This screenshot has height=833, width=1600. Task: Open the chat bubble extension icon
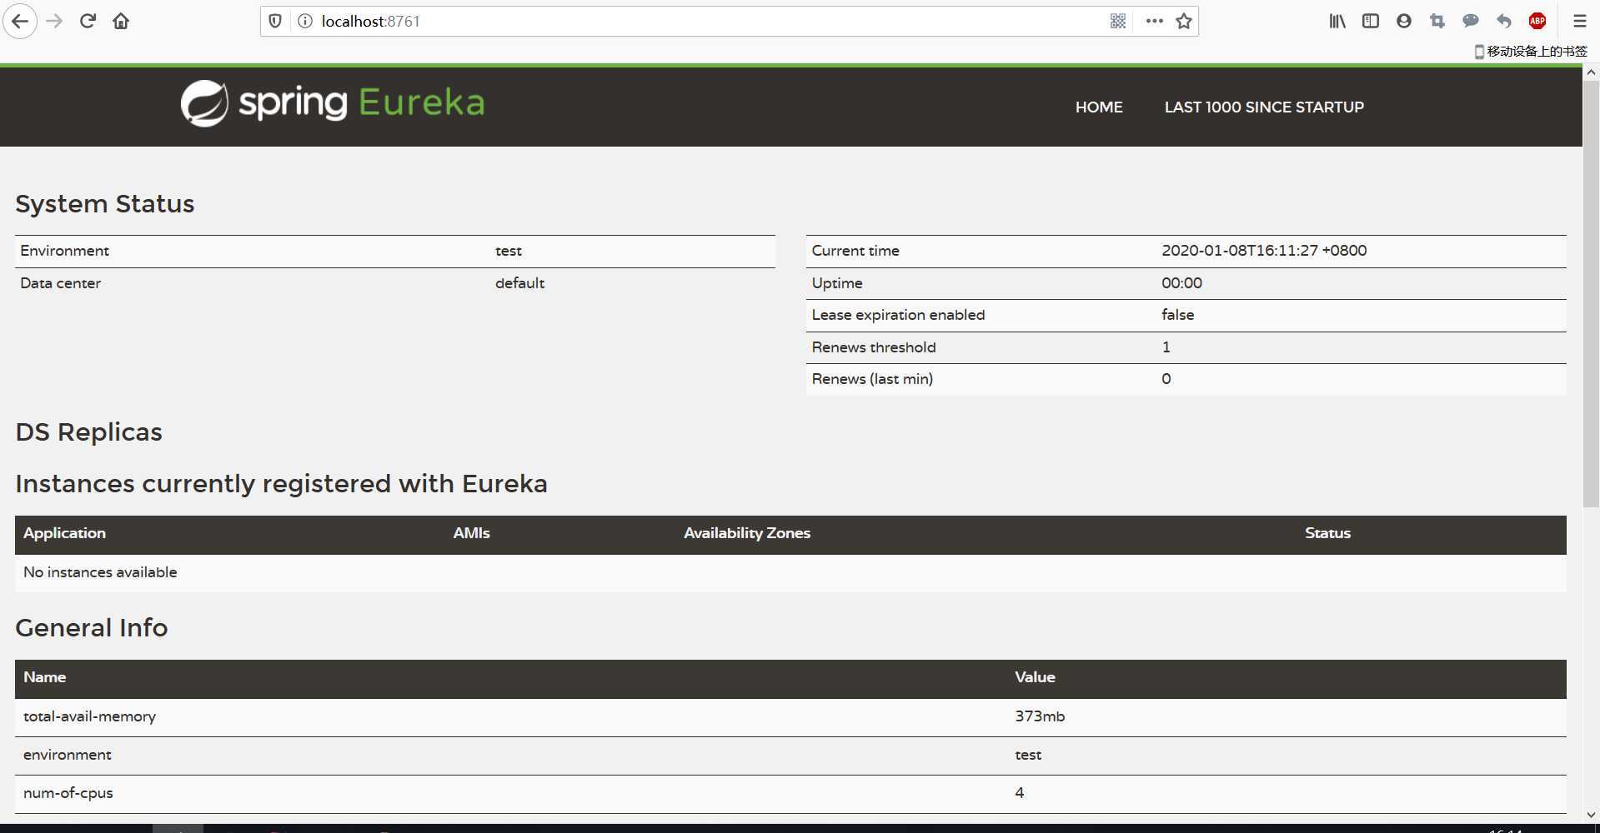1471,22
